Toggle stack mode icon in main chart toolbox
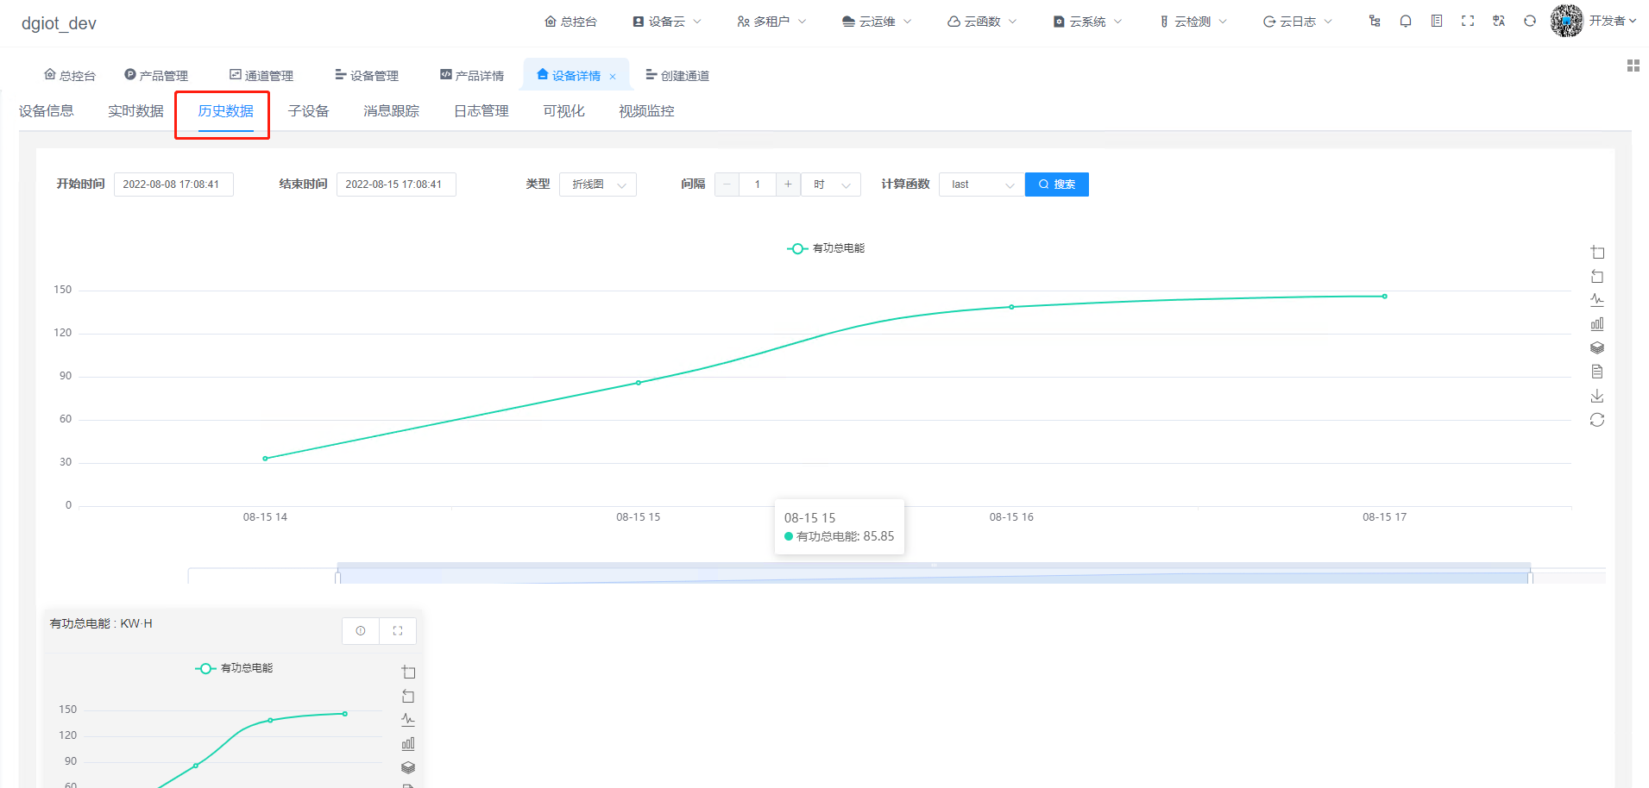1649x788 pixels. pyautogui.click(x=1597, y=347)
